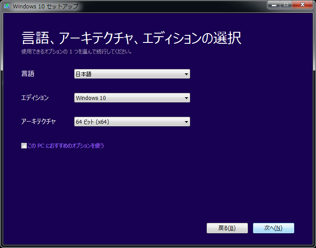Click the アーキテクチャ field label

click(x=38, y=122)
